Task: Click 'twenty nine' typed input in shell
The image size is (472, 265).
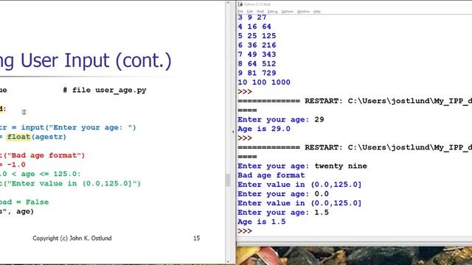Action: coord(341,166)
